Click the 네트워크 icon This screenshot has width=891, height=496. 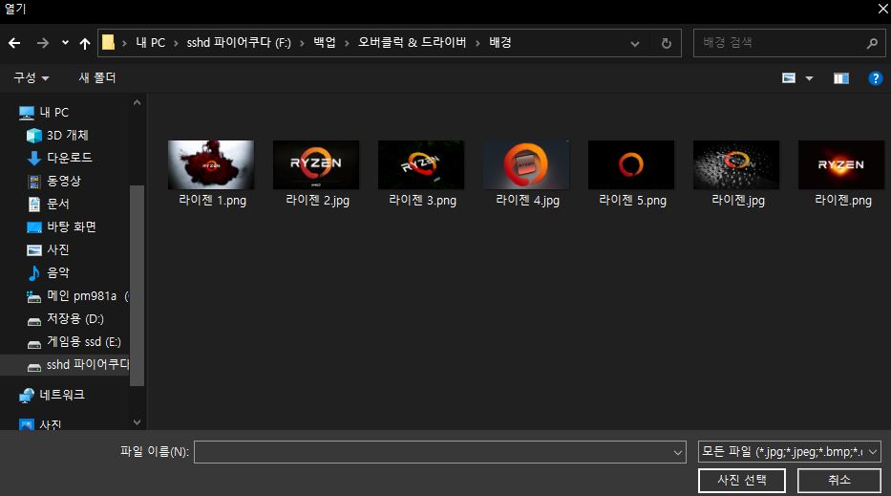point(26,396)
